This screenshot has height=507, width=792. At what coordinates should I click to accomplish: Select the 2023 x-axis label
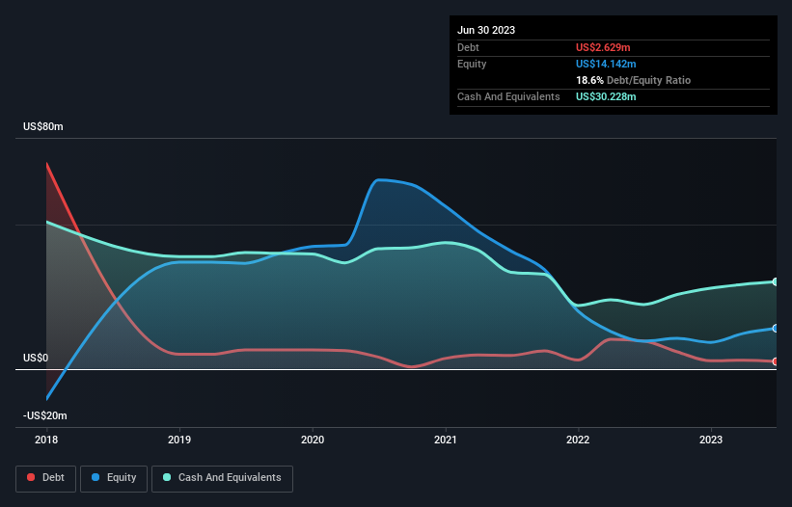tap(711, 440)
